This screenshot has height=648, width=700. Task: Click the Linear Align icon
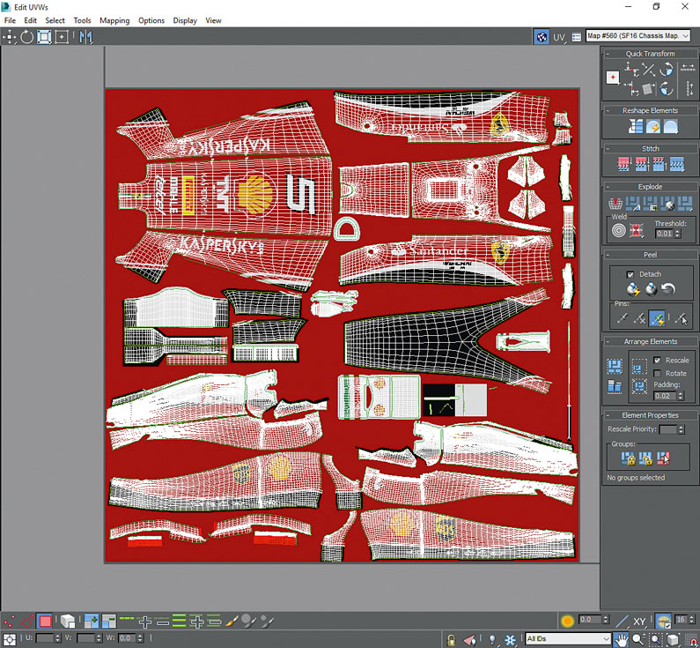pos(648,69)
